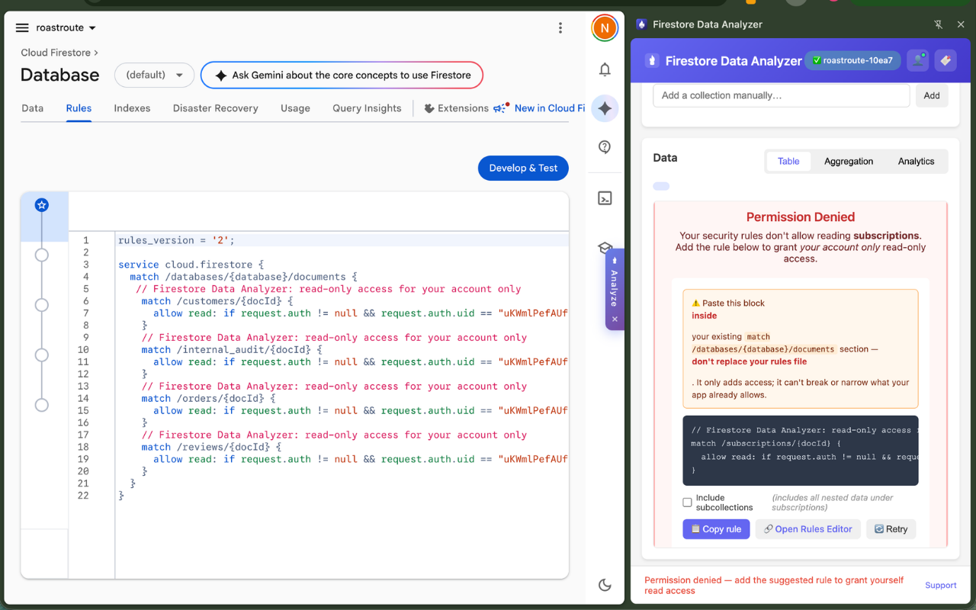Open the hamburger navigation menu
This screenshot has width=976, height=610.
(22, 28)
